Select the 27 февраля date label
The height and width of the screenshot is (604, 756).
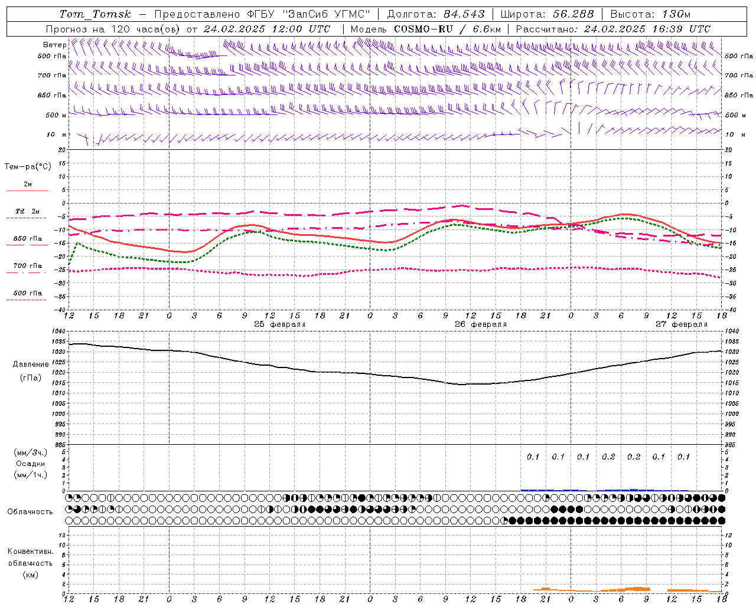[x=682, y=324]
